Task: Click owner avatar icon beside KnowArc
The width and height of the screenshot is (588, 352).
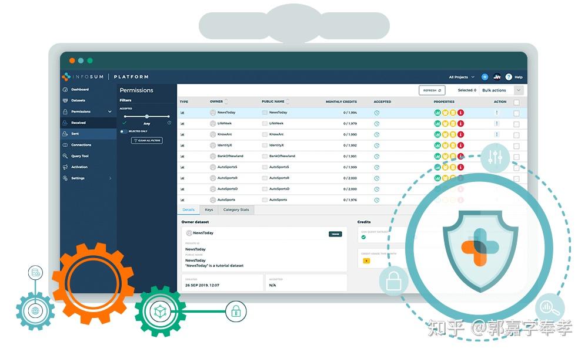Action: pyautogui.click(x=213, y=134)
